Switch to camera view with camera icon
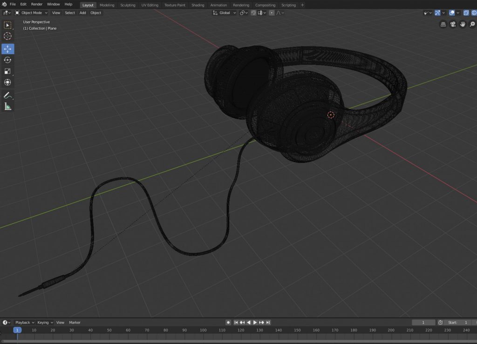Screen dimensions: 477x344 pyautogui.click(x=453, y=24)
